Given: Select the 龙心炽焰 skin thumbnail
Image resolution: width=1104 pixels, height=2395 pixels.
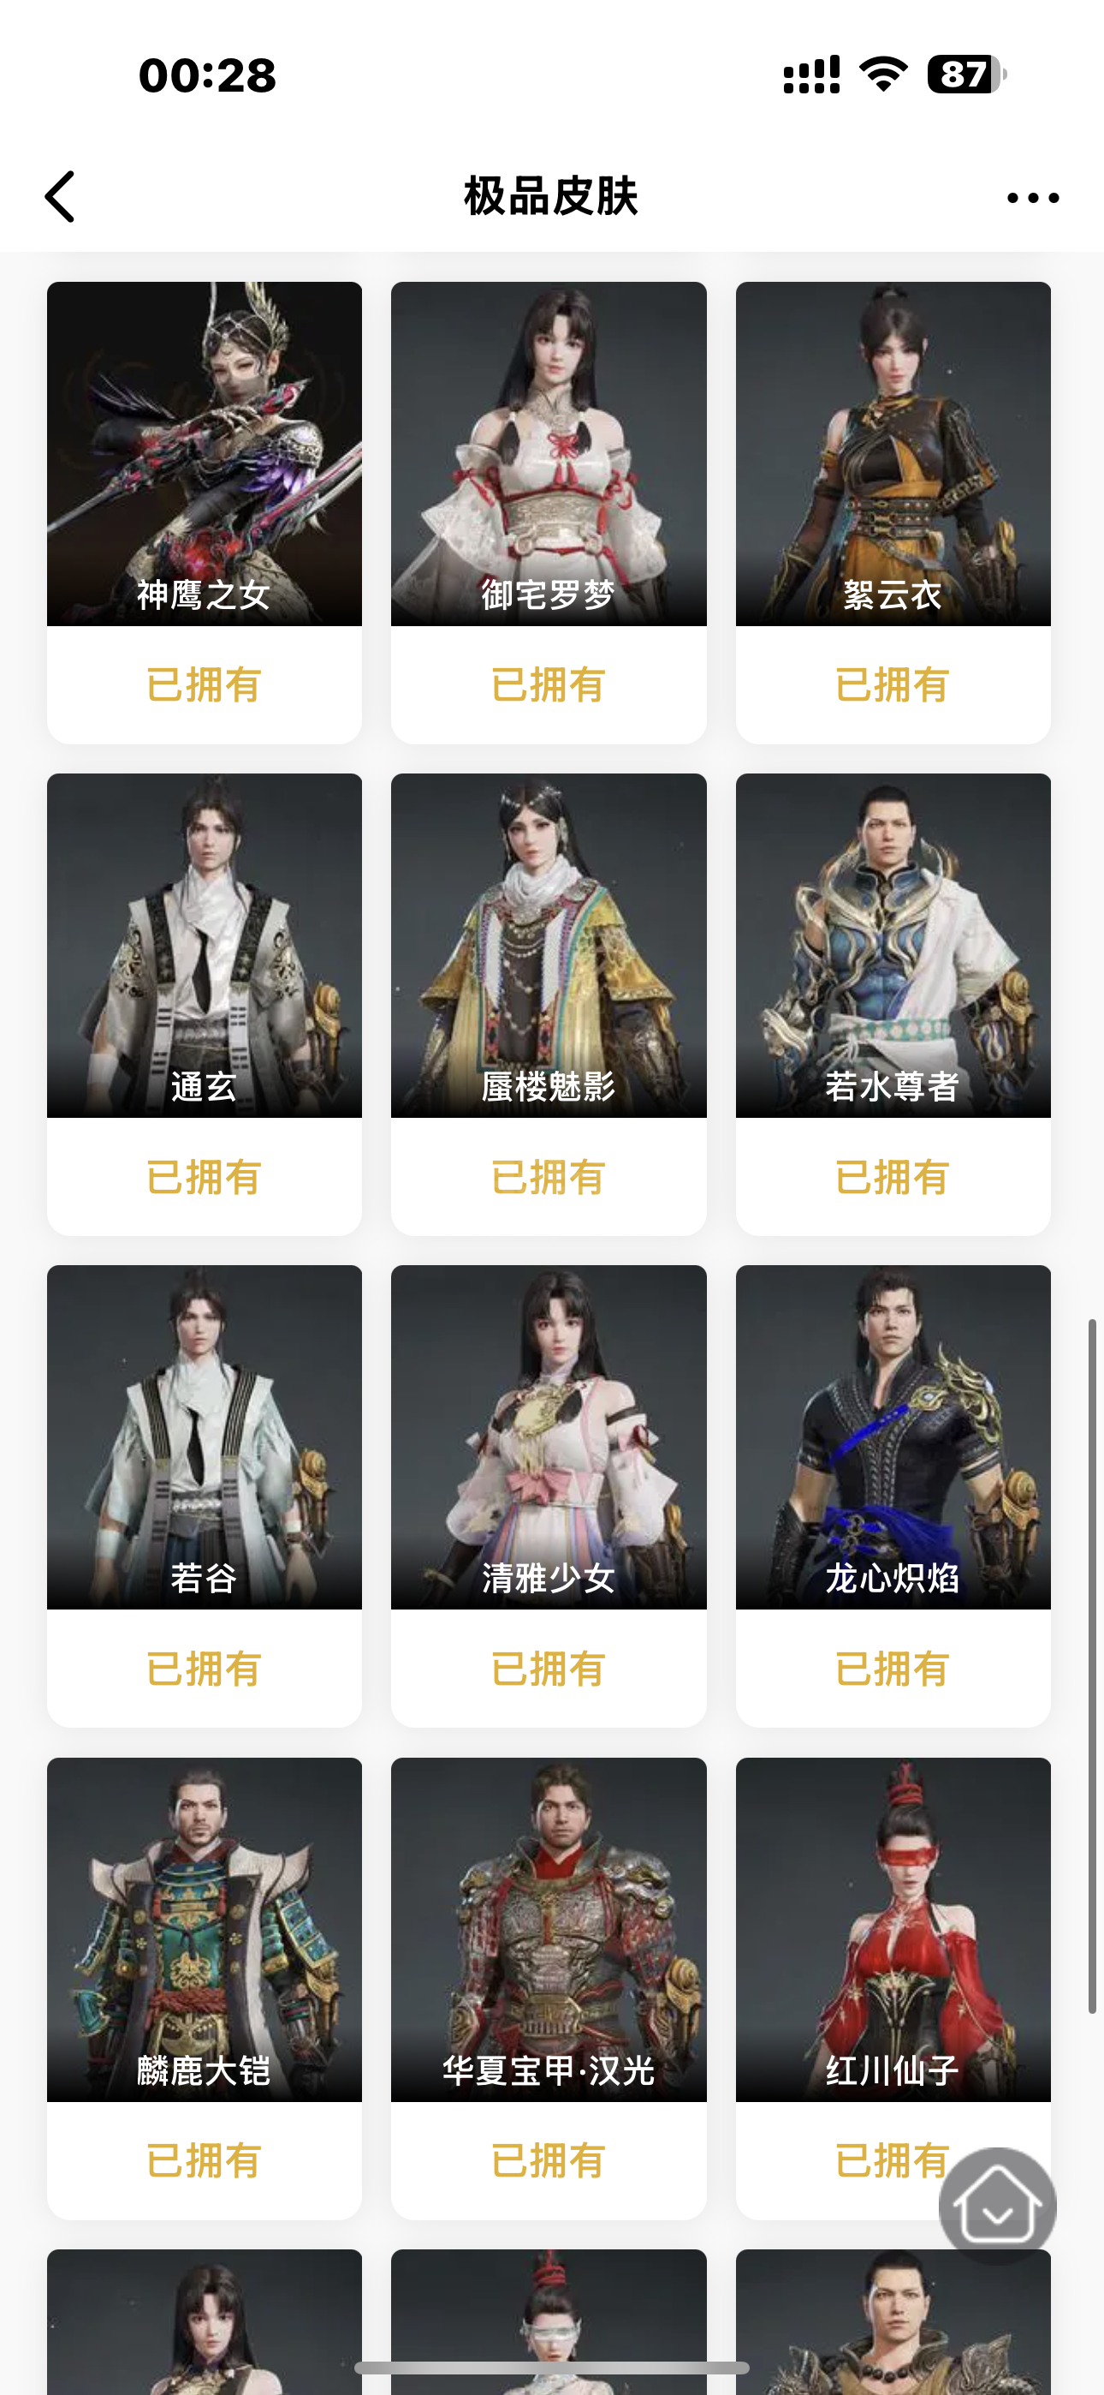Looking at the screenshot, I should click(x=893, y=1437).
